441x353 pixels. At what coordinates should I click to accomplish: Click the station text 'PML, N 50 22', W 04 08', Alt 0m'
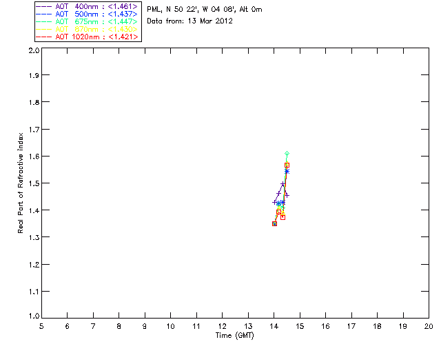pyautogui.click(x=205, y=9)
